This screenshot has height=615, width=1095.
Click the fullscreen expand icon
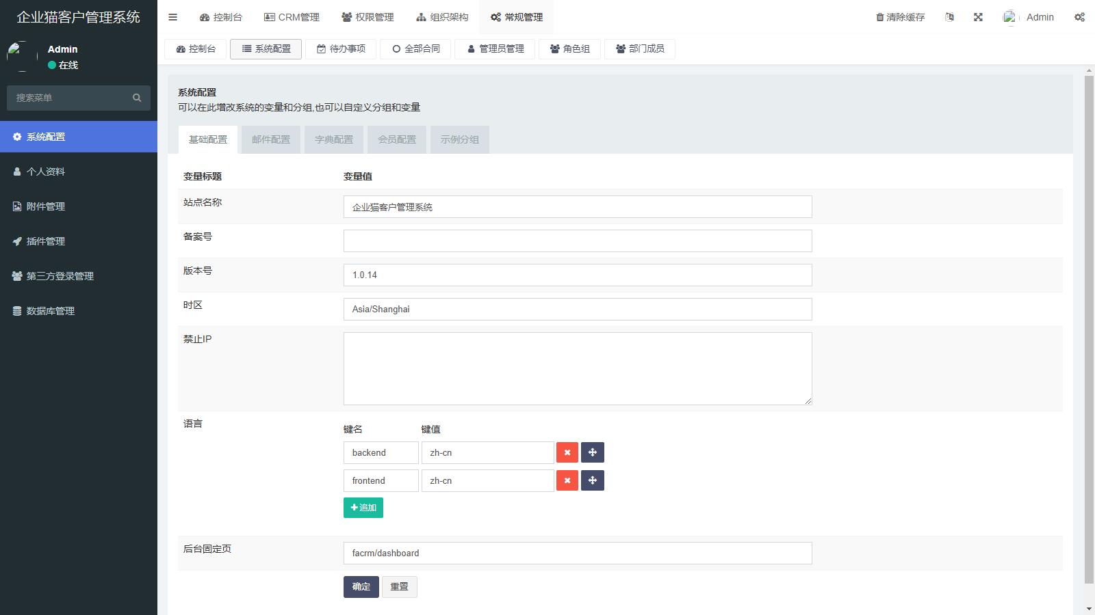978,17
